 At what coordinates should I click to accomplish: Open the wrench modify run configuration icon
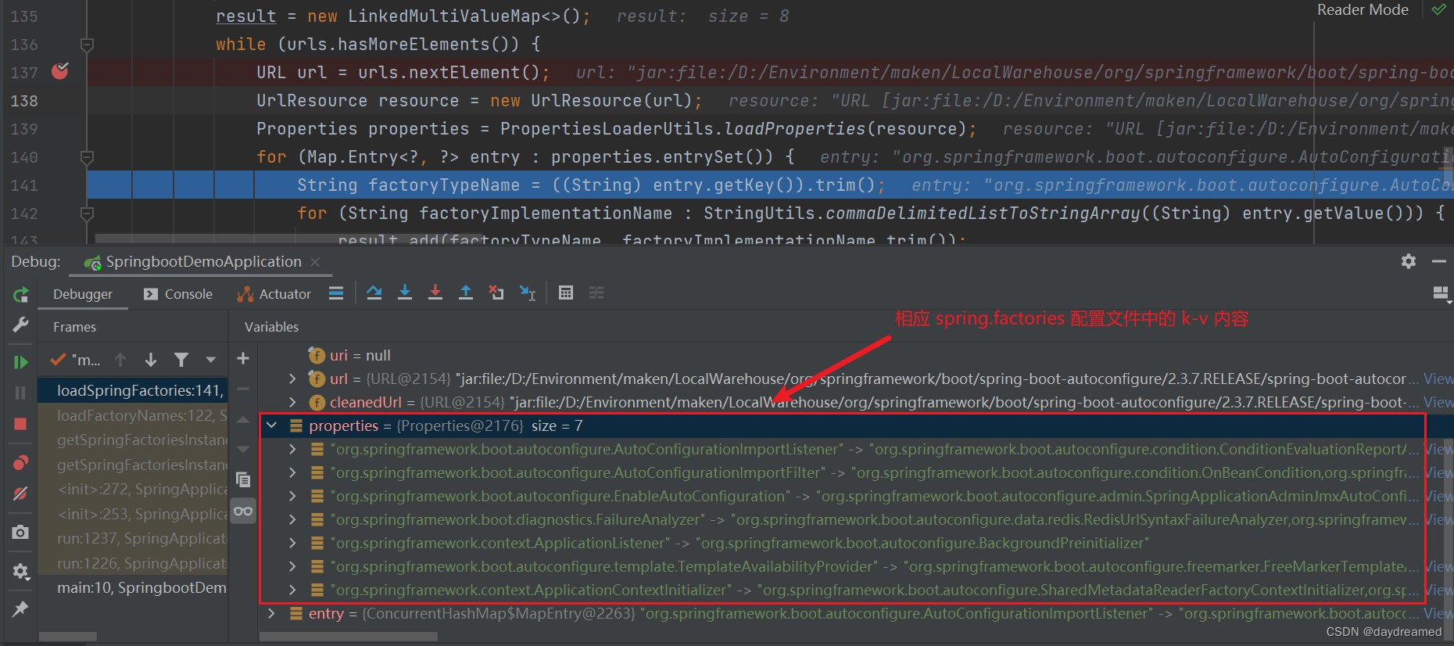pyautogui.click(x=21, y=325)
